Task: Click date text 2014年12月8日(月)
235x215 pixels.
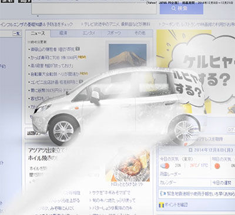Action: (x=213, y=150)
